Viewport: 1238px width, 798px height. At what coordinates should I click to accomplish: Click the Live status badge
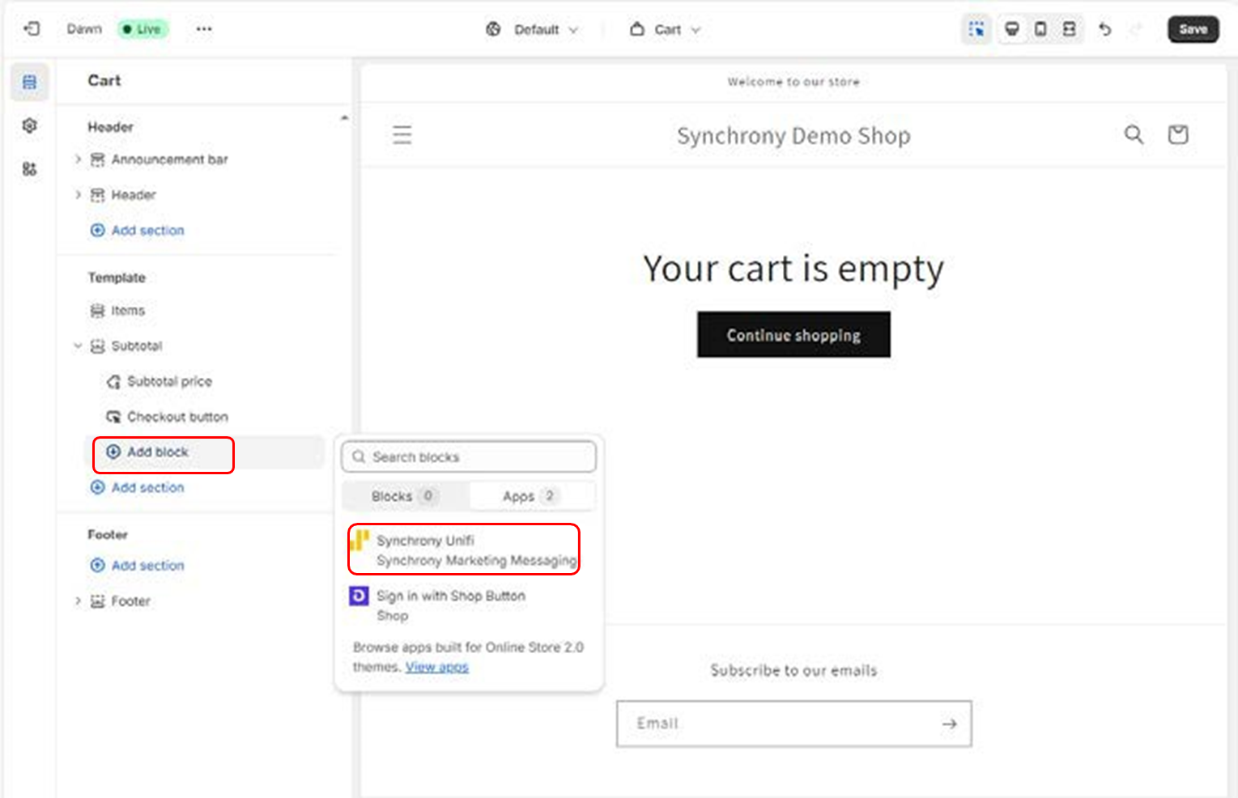click(143, 29)
